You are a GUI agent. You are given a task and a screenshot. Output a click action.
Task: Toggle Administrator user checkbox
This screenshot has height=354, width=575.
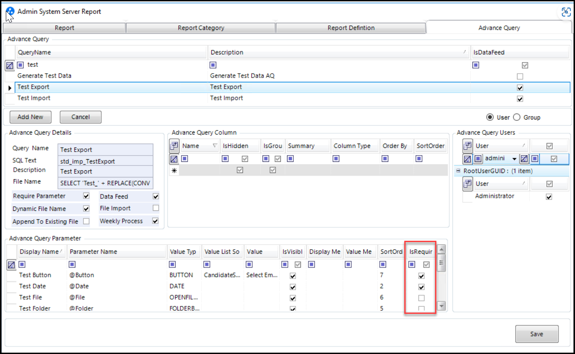point(549,197)
